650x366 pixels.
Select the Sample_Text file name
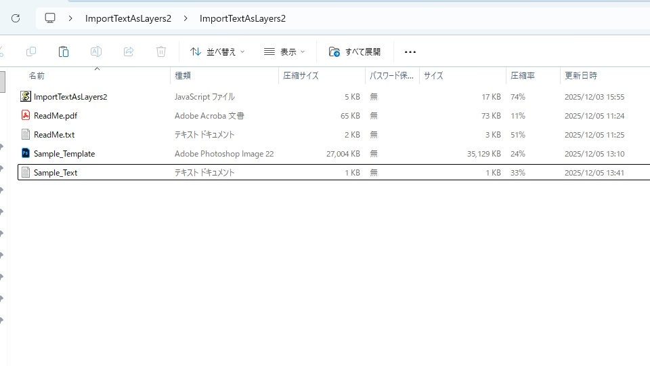[x=56, y=173]
